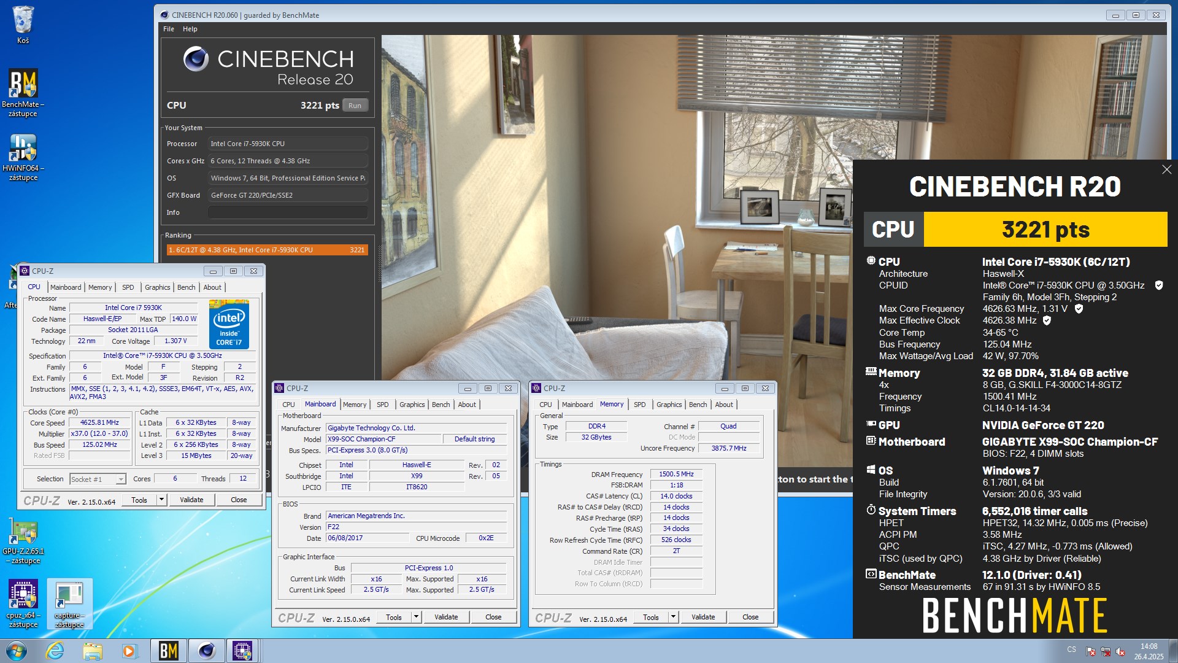Click Core Speed value 4625.81 MHz

[99, 422]
